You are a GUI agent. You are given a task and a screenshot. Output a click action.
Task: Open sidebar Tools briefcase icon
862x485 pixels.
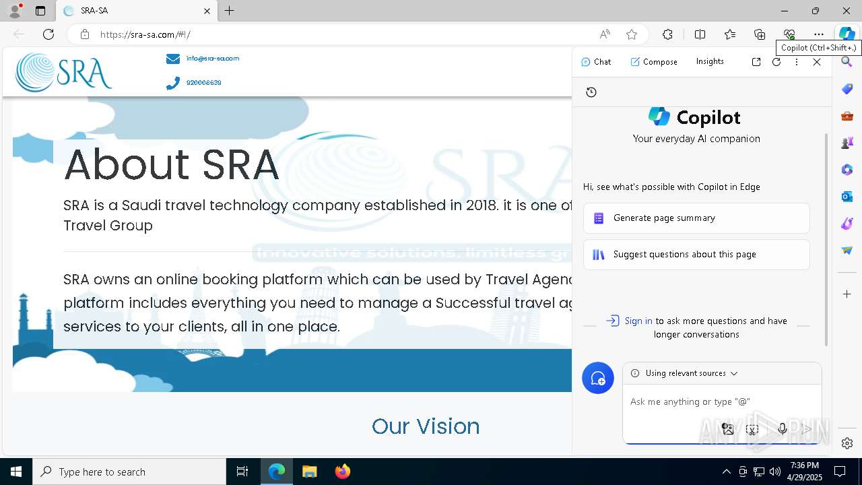pyautogui.click(x=847, y=116)
